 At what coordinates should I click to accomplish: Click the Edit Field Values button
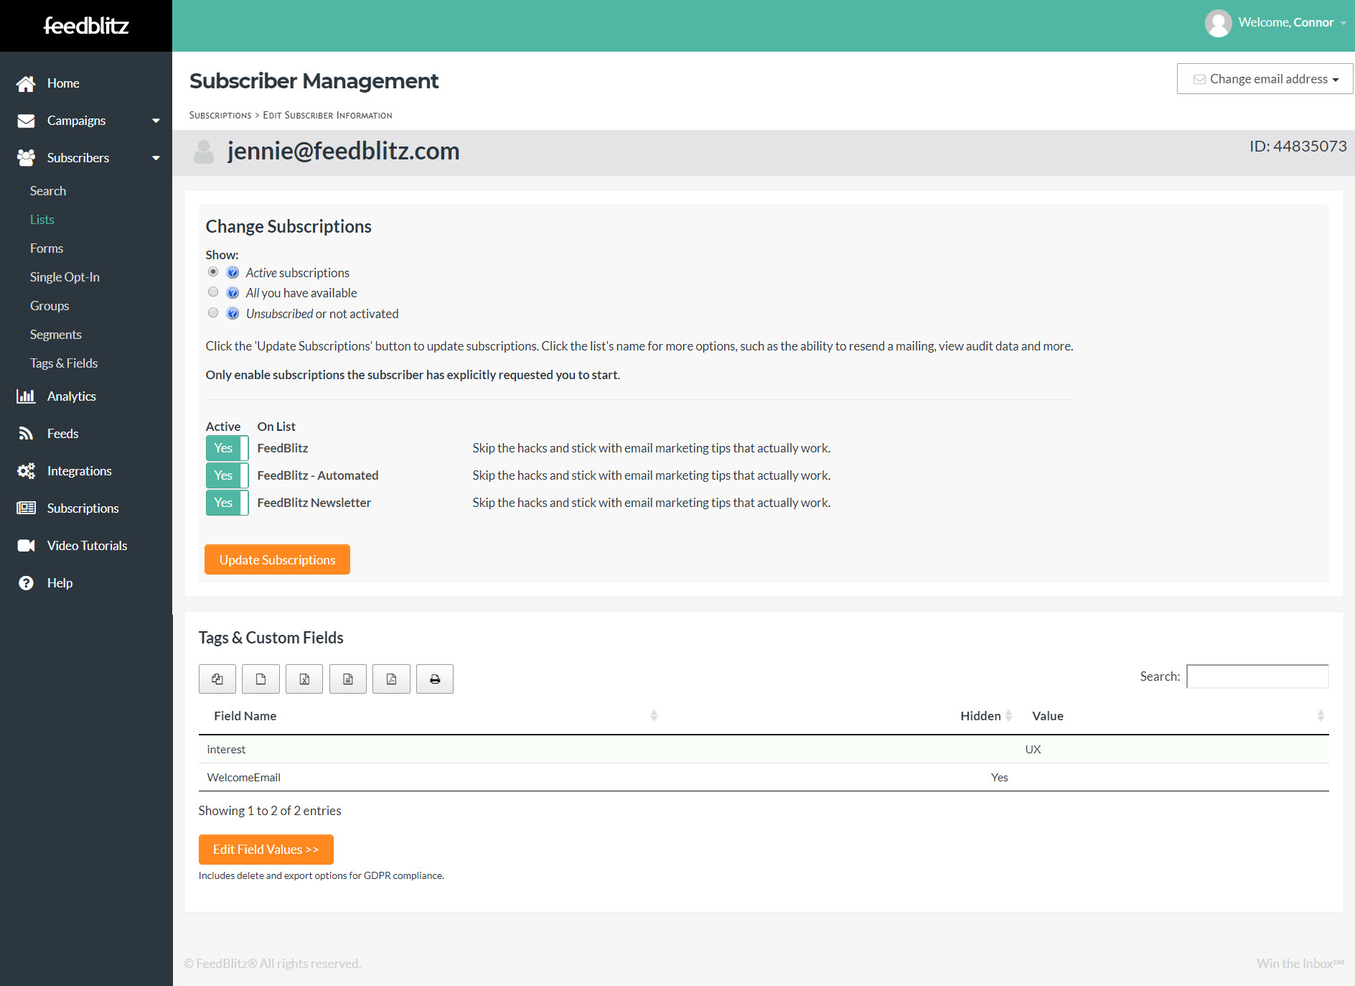[x=266, y=850]
